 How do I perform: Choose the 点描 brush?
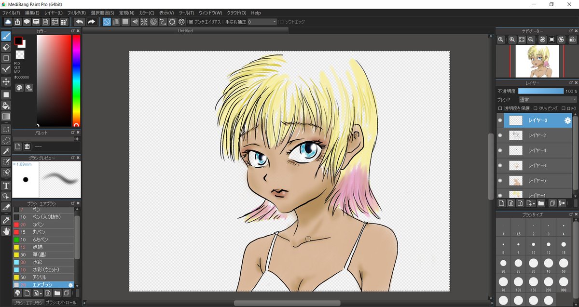[x=43, y=247]
